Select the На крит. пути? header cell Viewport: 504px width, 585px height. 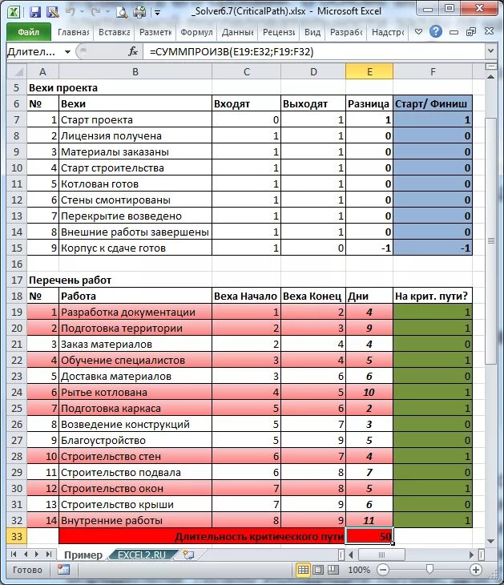[433, 296]
